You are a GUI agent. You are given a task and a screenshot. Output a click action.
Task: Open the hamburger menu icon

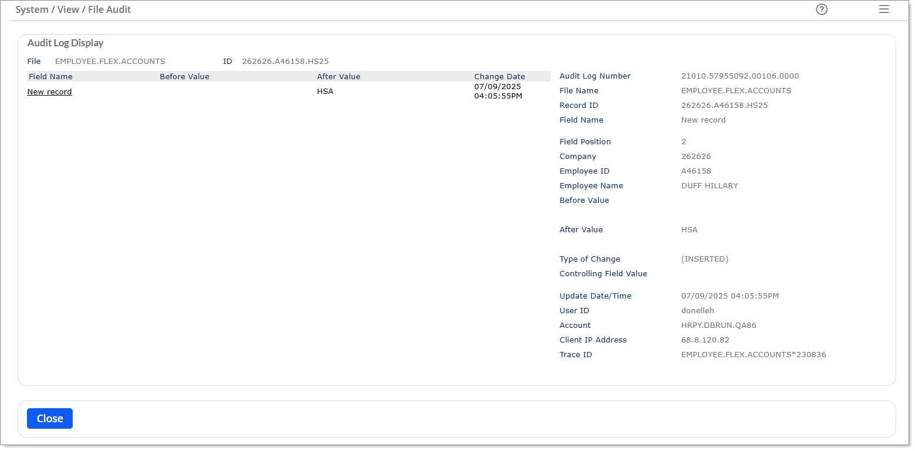click(884, 9)
